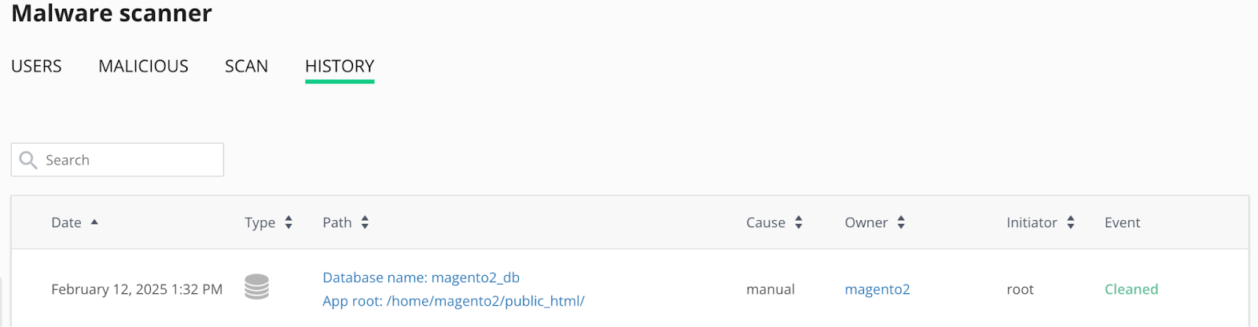
Task: Click the Date sort arrow icon
Action: point(94,222)
